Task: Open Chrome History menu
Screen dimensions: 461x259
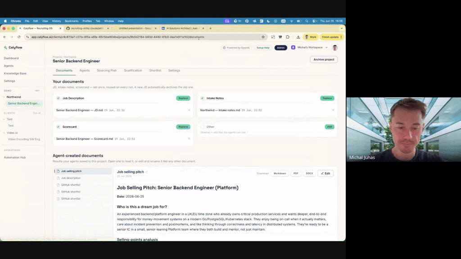Action: [x=56, y=21]
